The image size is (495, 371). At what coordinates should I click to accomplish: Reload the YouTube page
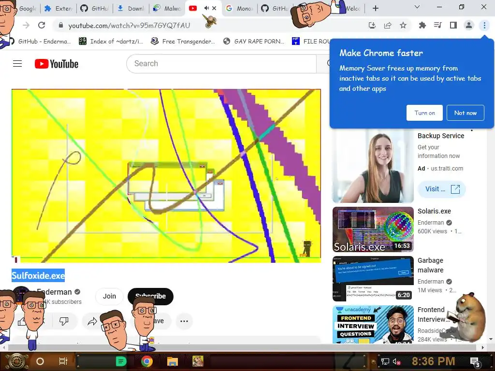pyautogui.click(x=42, y=25)
